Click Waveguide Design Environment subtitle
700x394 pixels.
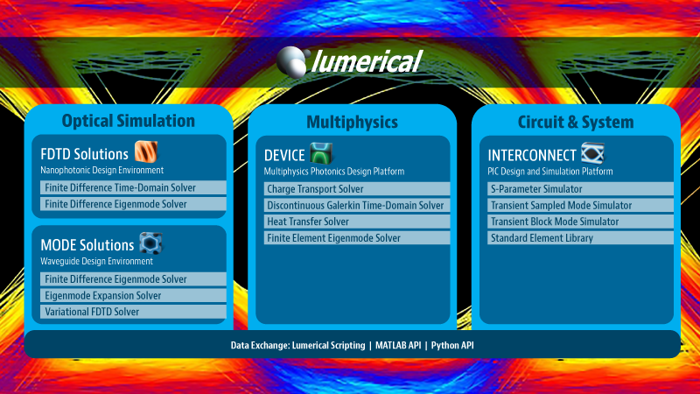[96, 261]
